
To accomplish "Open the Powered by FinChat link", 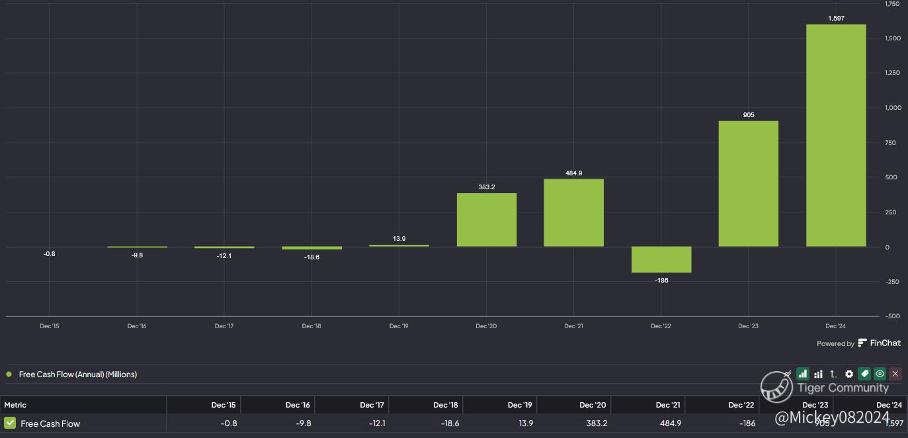I will pyautogui.click(x=859, y=343).
